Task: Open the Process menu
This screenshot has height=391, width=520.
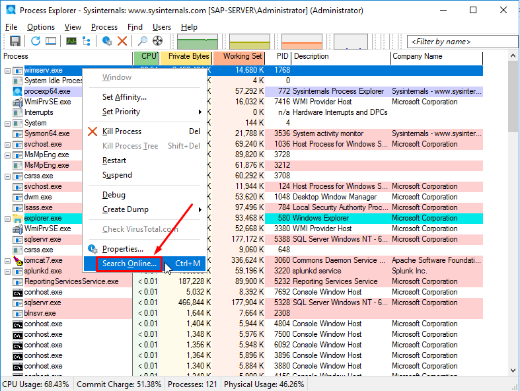Action: point(104,27)
